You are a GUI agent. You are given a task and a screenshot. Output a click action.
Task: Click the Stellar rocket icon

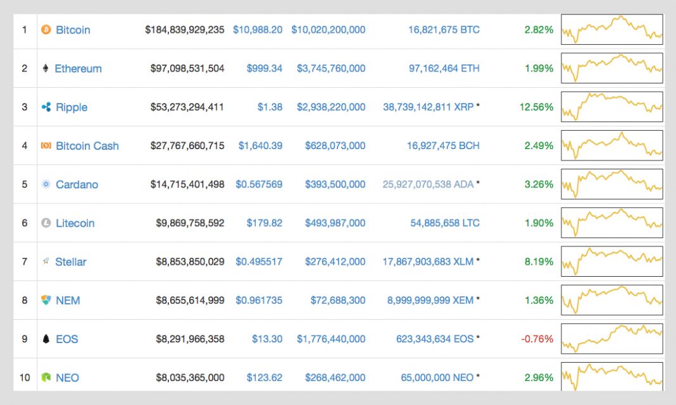pyautogui.click(x=46, y=262)
